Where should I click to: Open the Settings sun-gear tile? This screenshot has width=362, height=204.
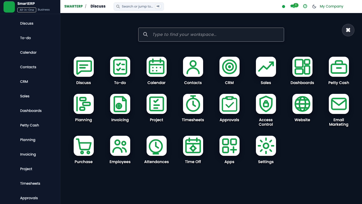point(266,146)
